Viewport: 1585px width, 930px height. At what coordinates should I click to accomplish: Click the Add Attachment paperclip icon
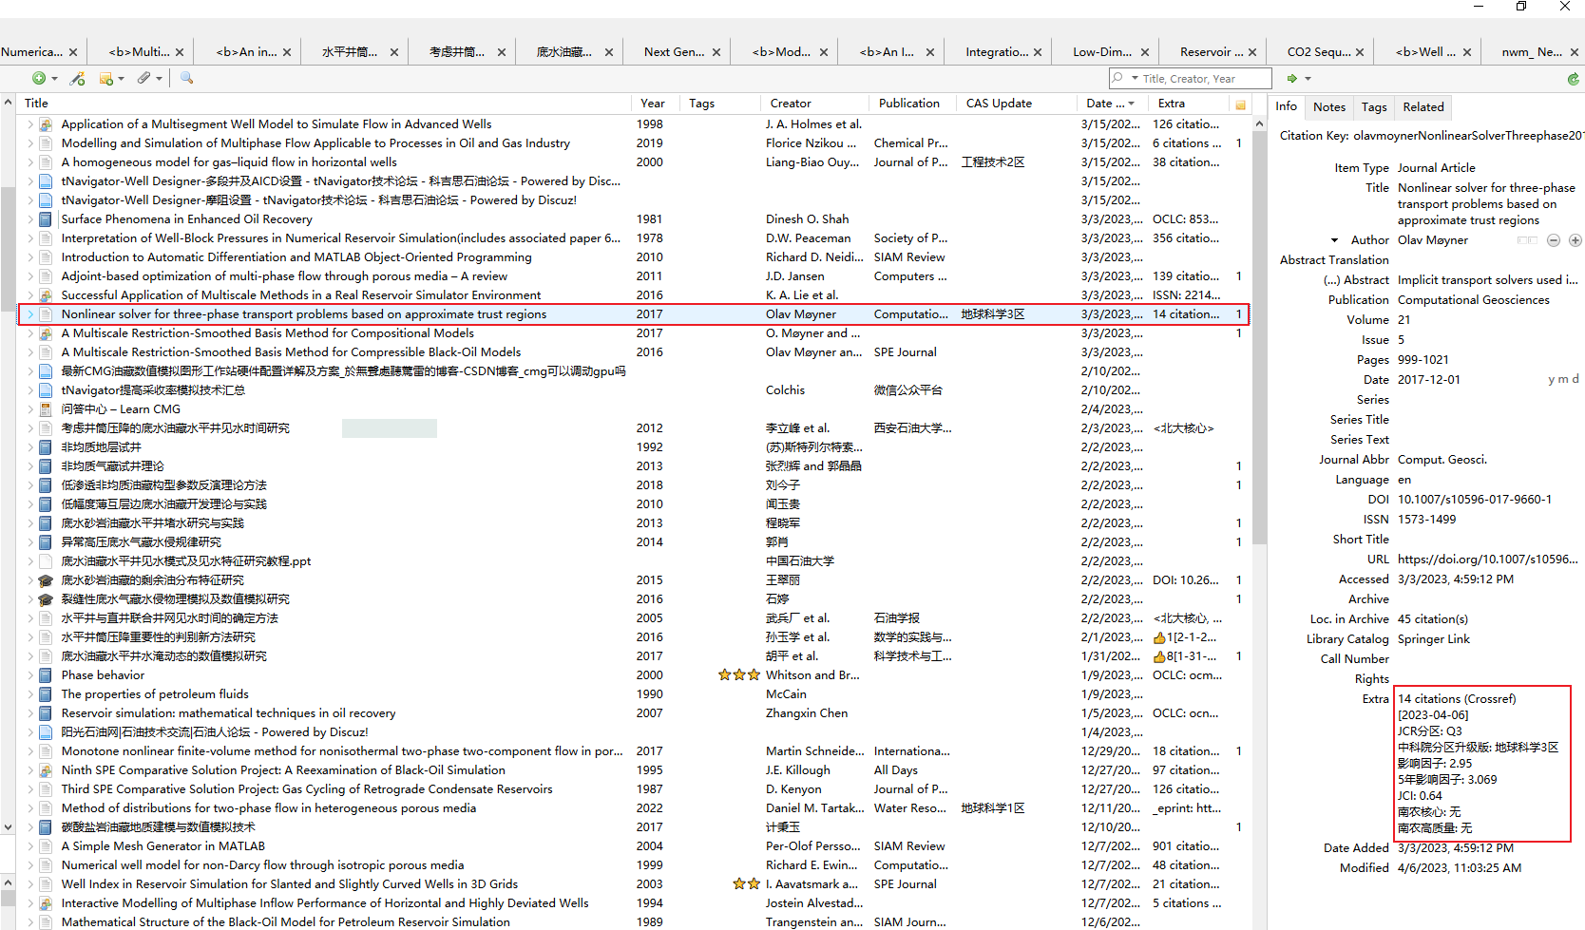(143, 78)
